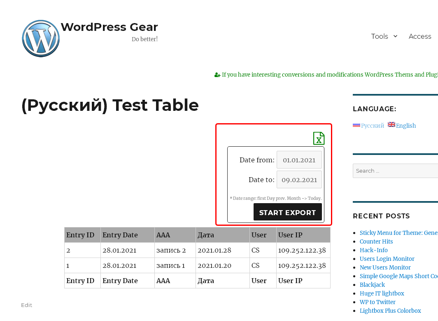Click the Date to input field
The height and width of the screenshot is (321, 438).
click(299, 180)
